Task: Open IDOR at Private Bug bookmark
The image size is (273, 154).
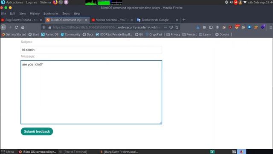Action: tap(114, 34)
